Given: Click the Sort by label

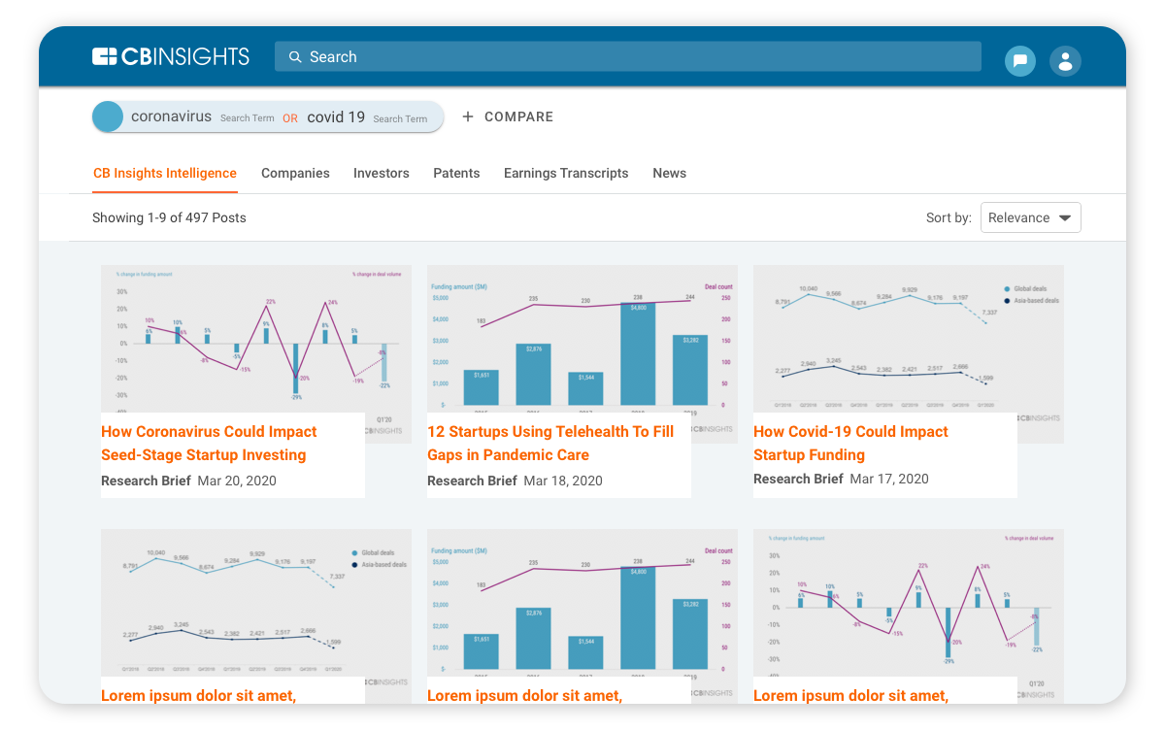Looking at the screenshot, I should pyautogui.click(x=949, y=217).
